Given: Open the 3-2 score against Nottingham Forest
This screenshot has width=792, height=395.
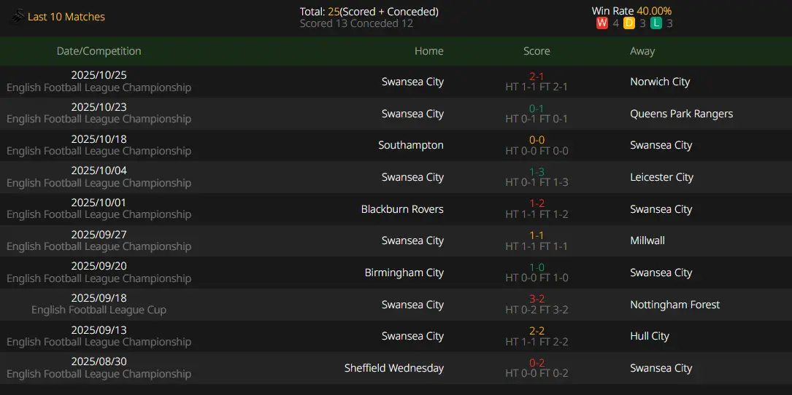Looking at the screenshot, I should [x=537, y=299].
